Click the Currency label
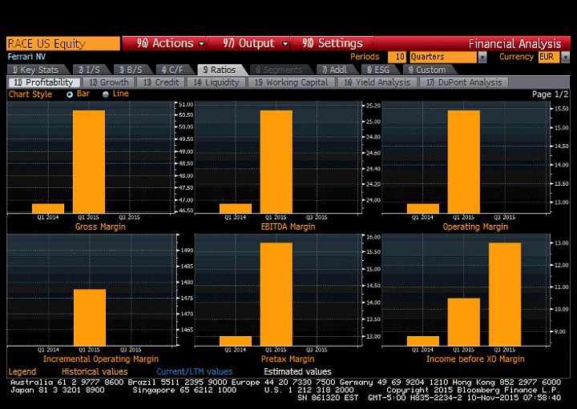577x409 pixels. pos(516,57)
